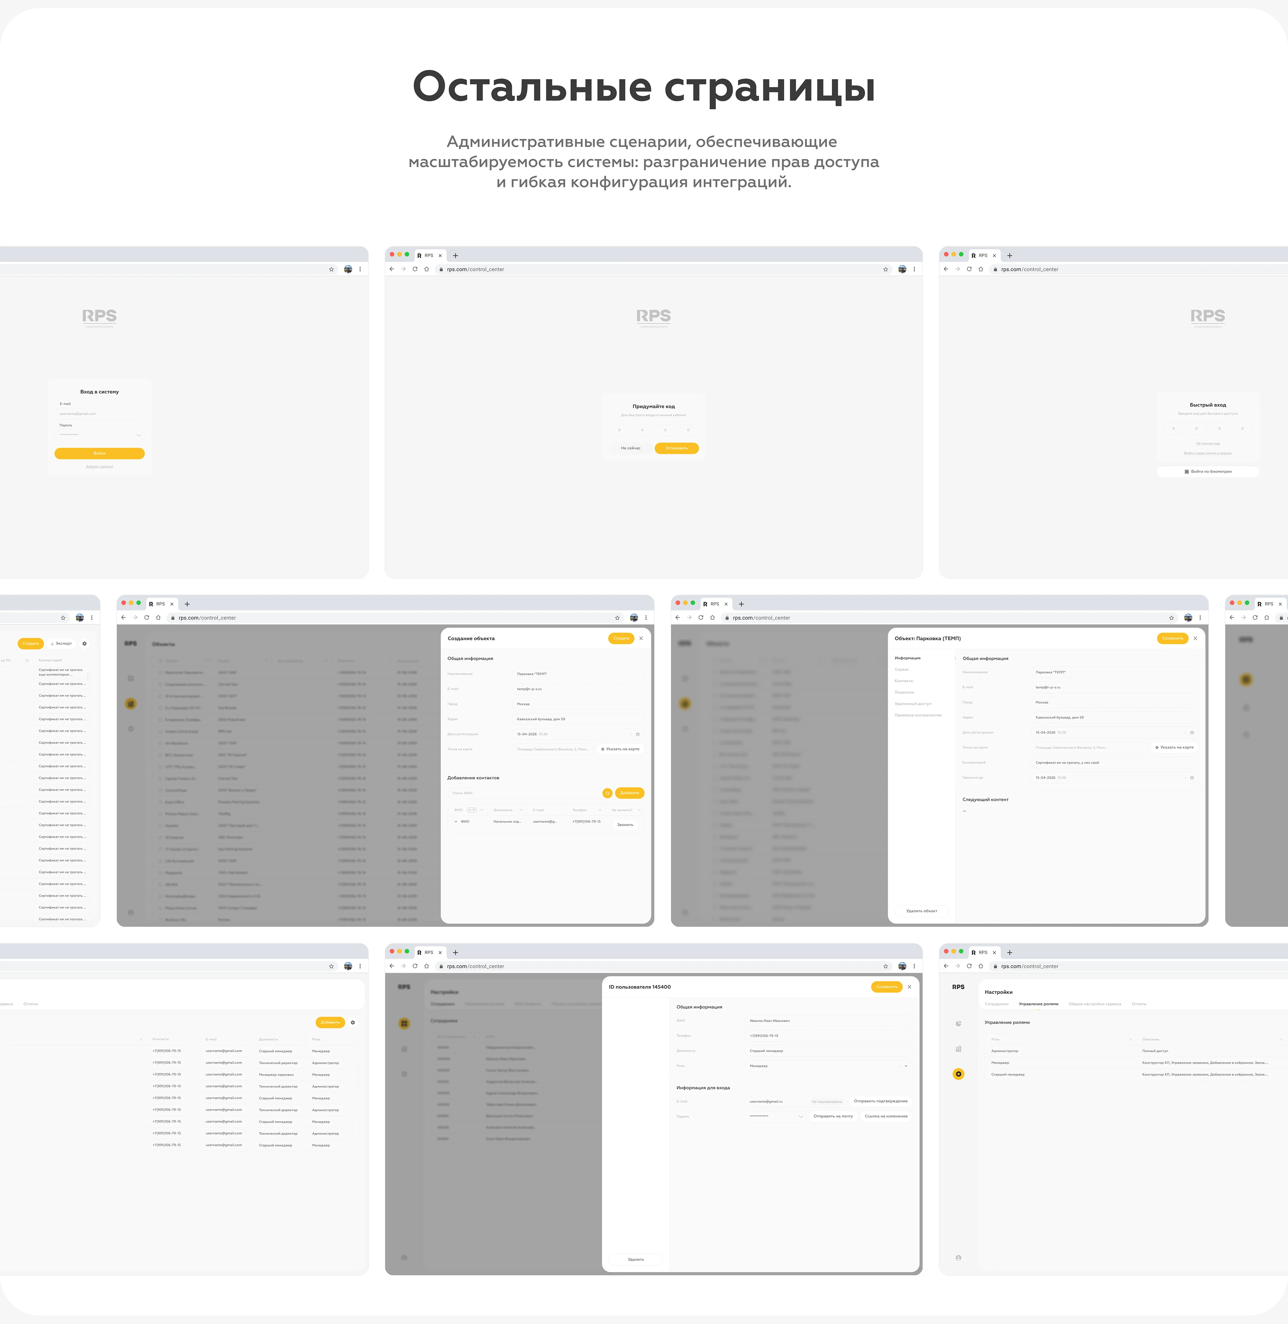The height and width of the screenshot is (1324, 1288).
Task: Close the Объект: Парковка (ТЕМП) panel
Action: (x=1195, y=638)
